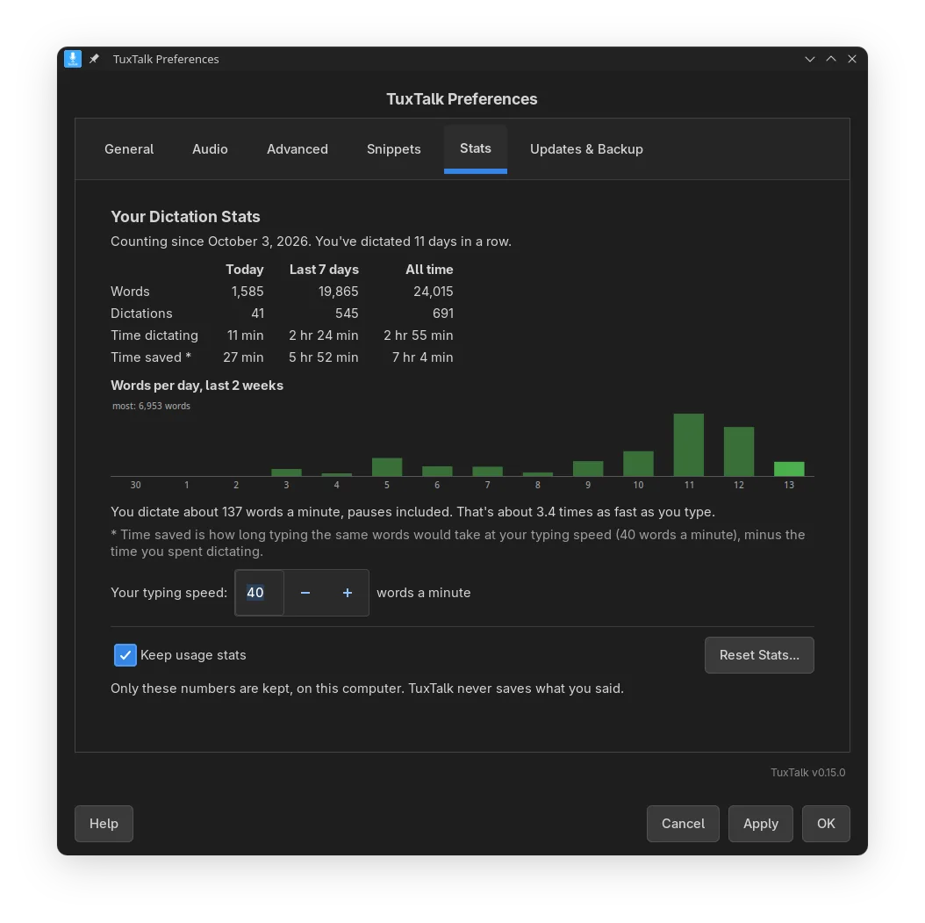Minimize window with the down chevron
Image resolution: width=925 pixels, height=923 pixels.
point(810,59)
